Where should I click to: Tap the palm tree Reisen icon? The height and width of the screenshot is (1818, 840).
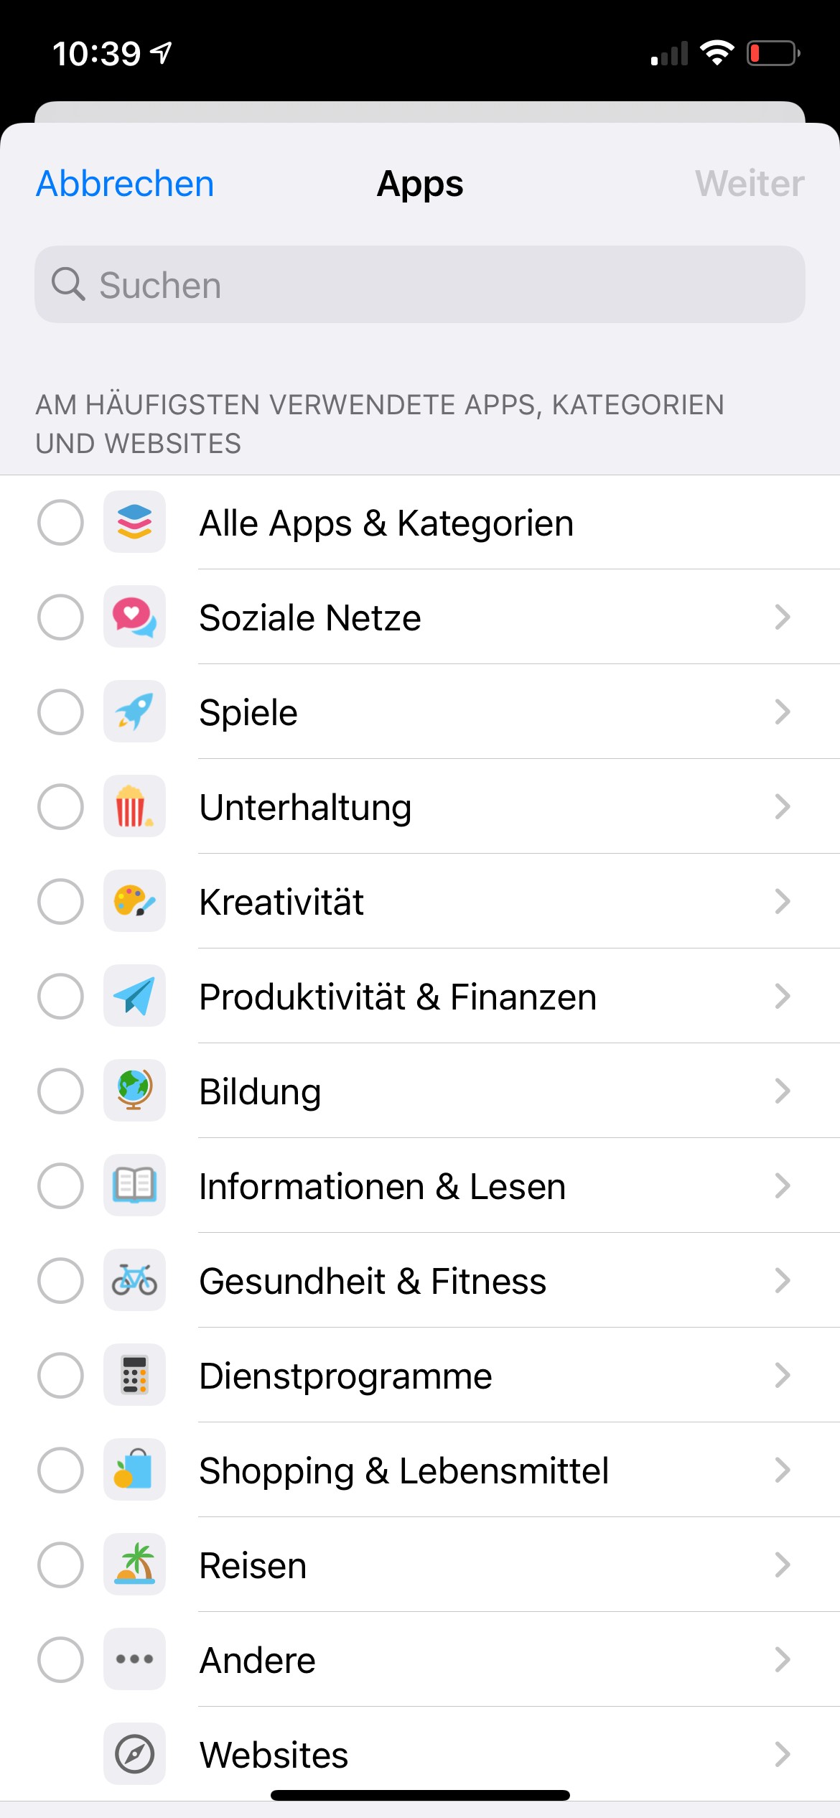pyautogui.click(x=134, y=1565)
